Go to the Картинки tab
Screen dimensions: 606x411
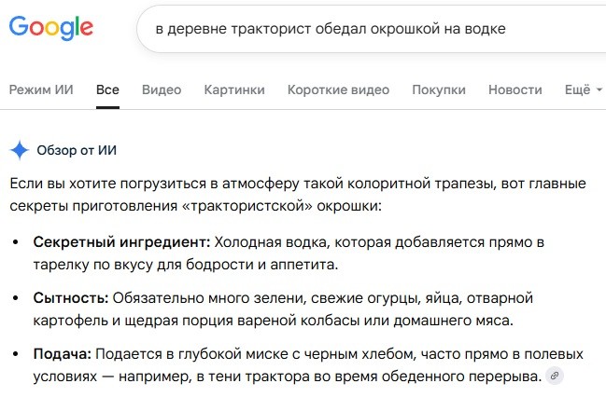(234, 89)
